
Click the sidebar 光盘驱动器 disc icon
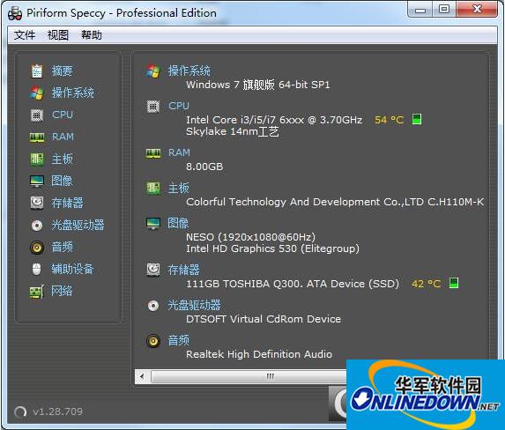(x=37, y=226)
